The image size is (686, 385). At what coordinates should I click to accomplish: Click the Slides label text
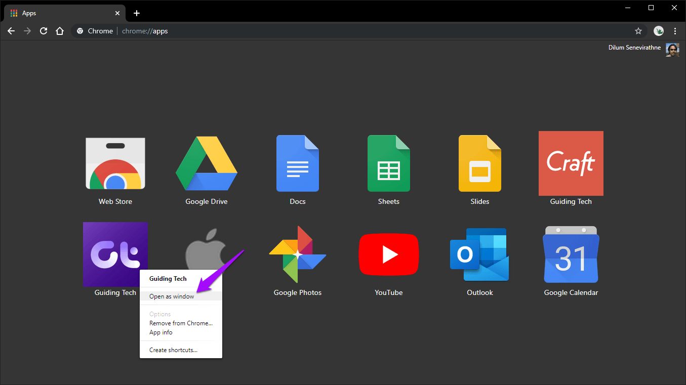(x=480, y=201)
